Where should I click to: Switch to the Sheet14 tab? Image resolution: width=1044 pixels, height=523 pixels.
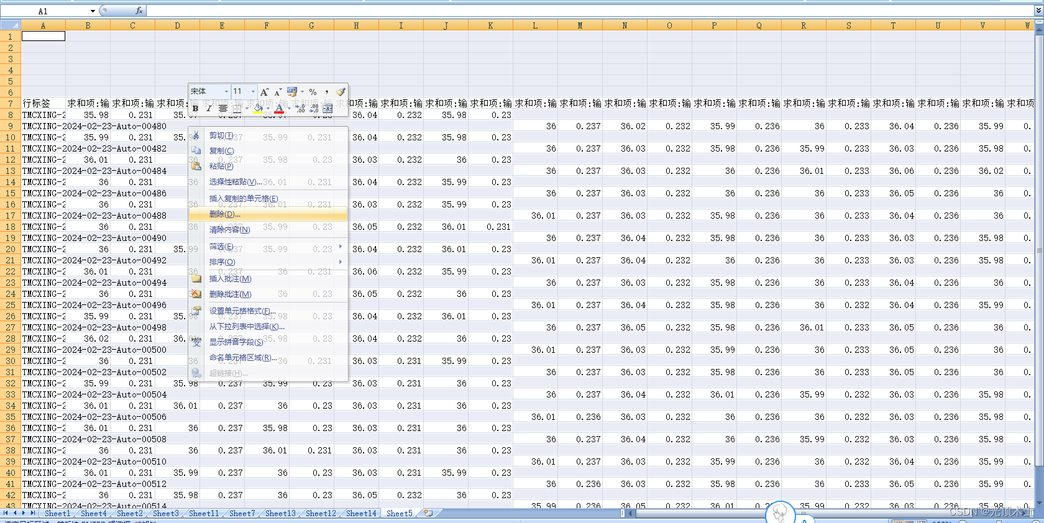tap(361, 514)
